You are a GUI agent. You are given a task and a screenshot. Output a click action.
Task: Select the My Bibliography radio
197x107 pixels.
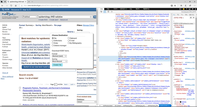pyautogui.click(x=68, y=43)
